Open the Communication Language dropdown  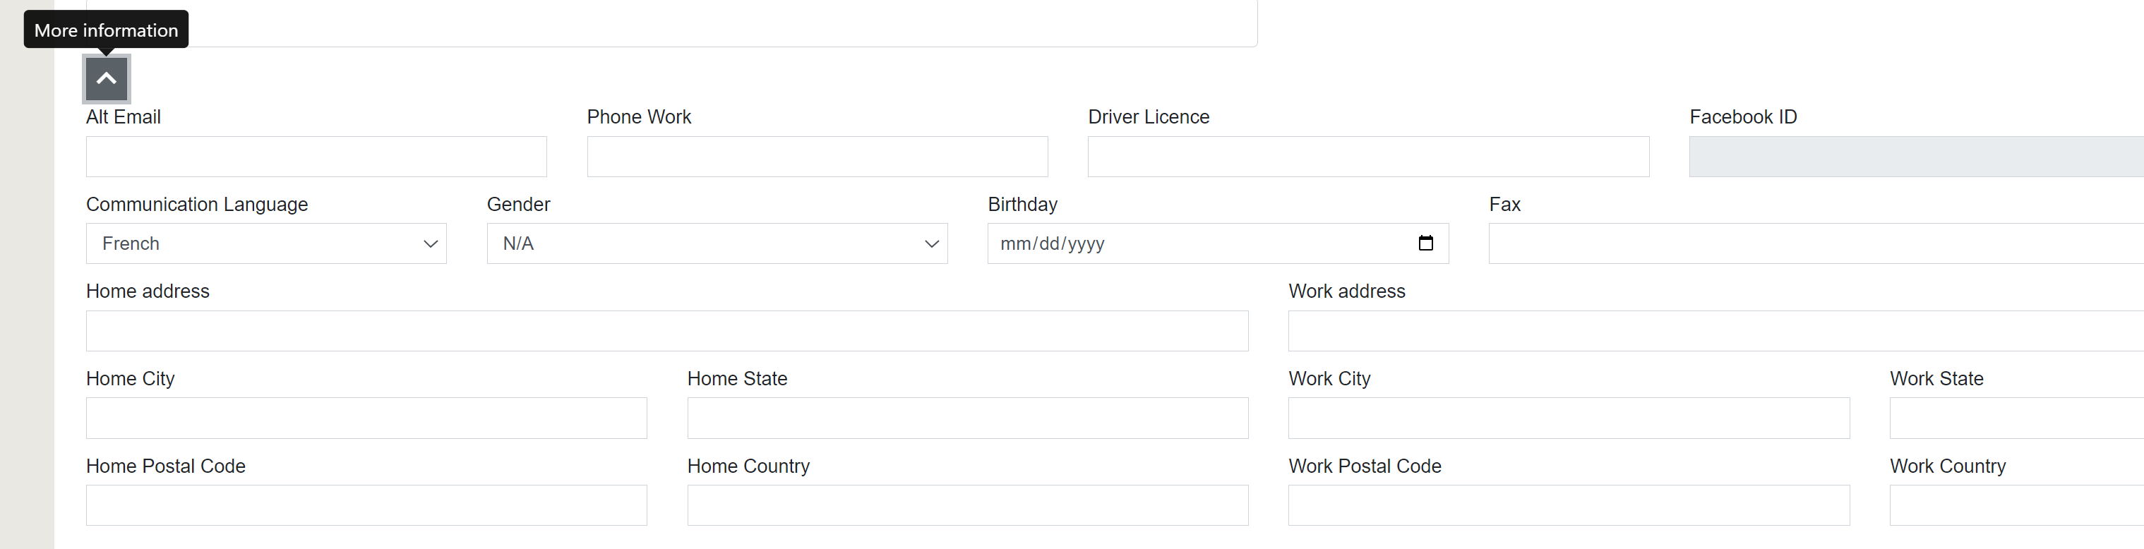coord(266,243)
